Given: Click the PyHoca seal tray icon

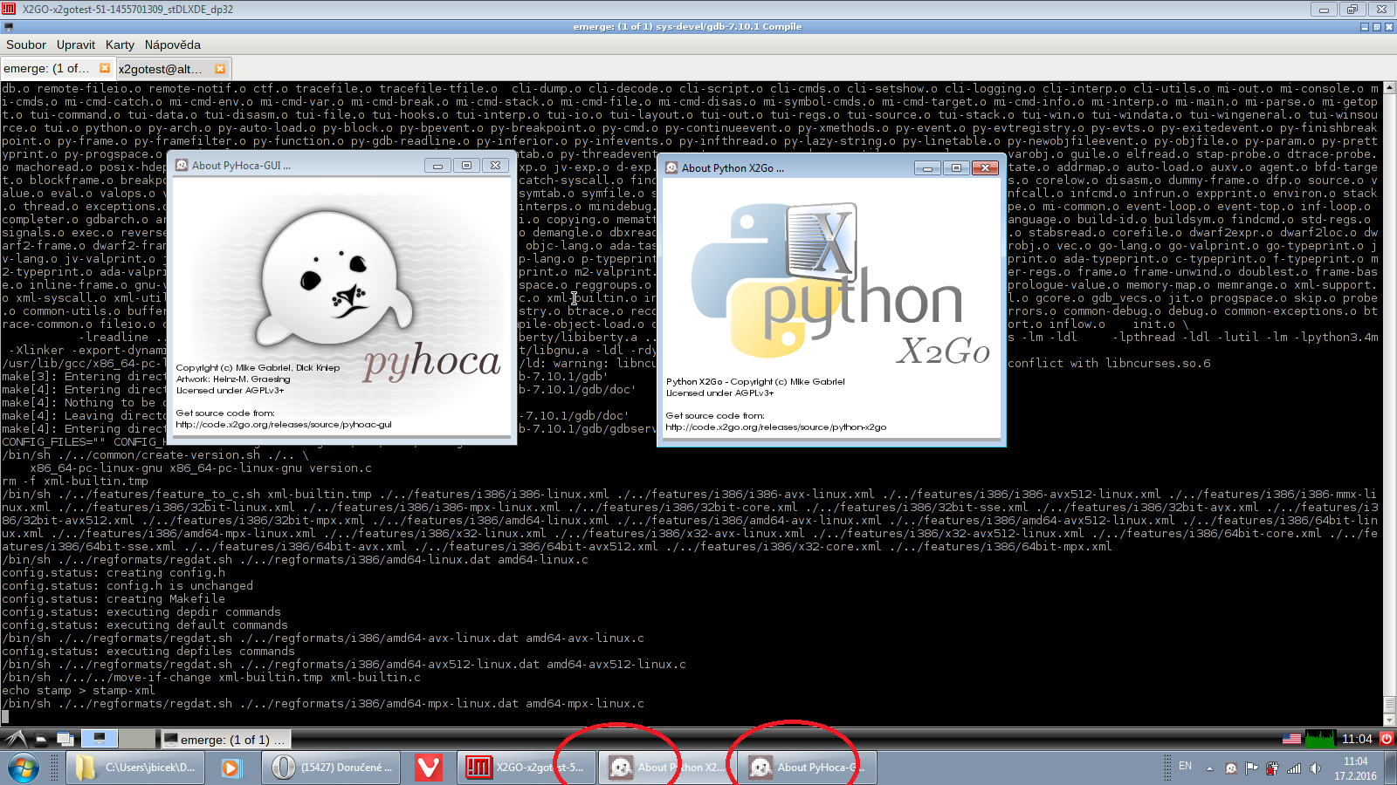Looking at the screenshot, I should (x=1230, y=768).
